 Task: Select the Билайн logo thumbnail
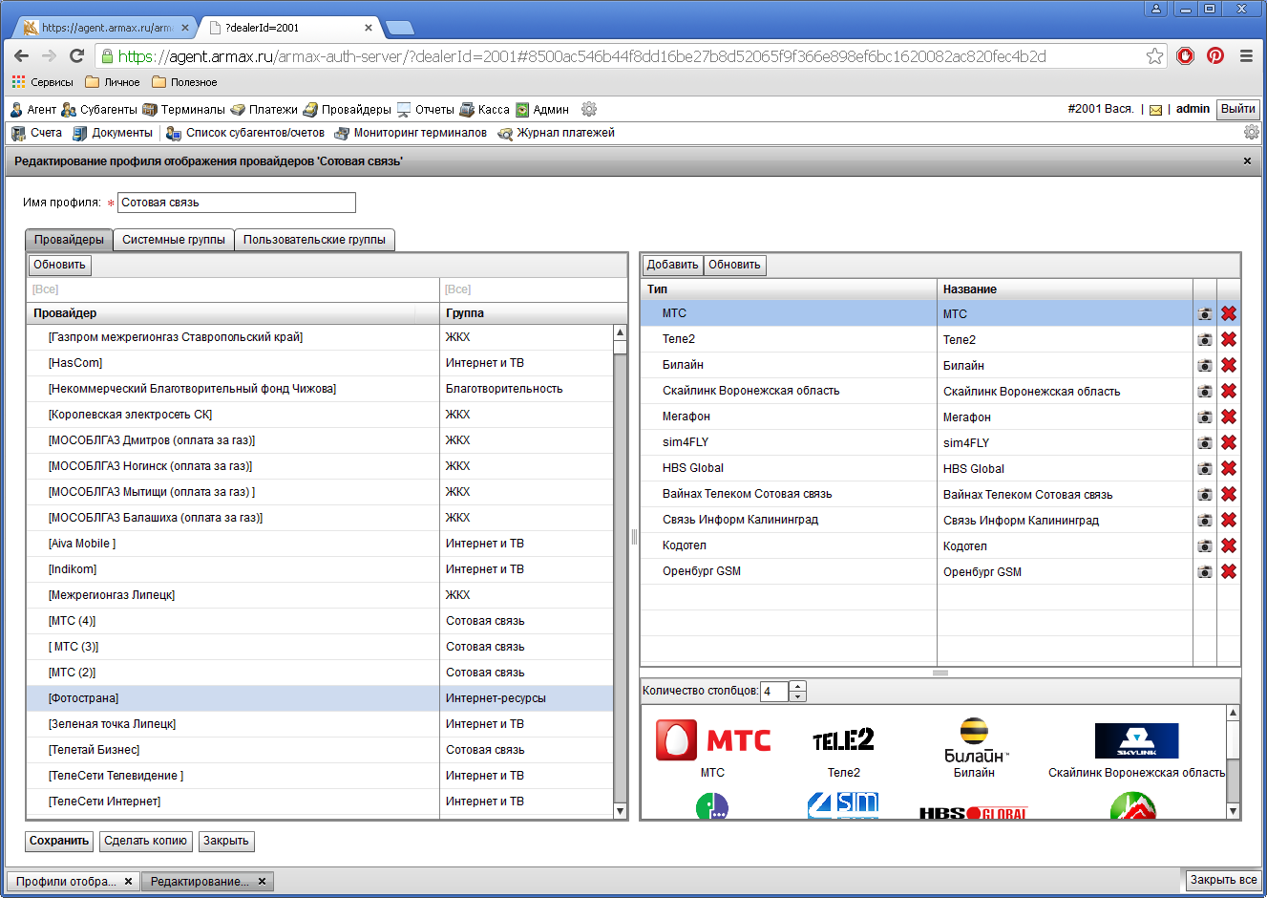[975, 740]
